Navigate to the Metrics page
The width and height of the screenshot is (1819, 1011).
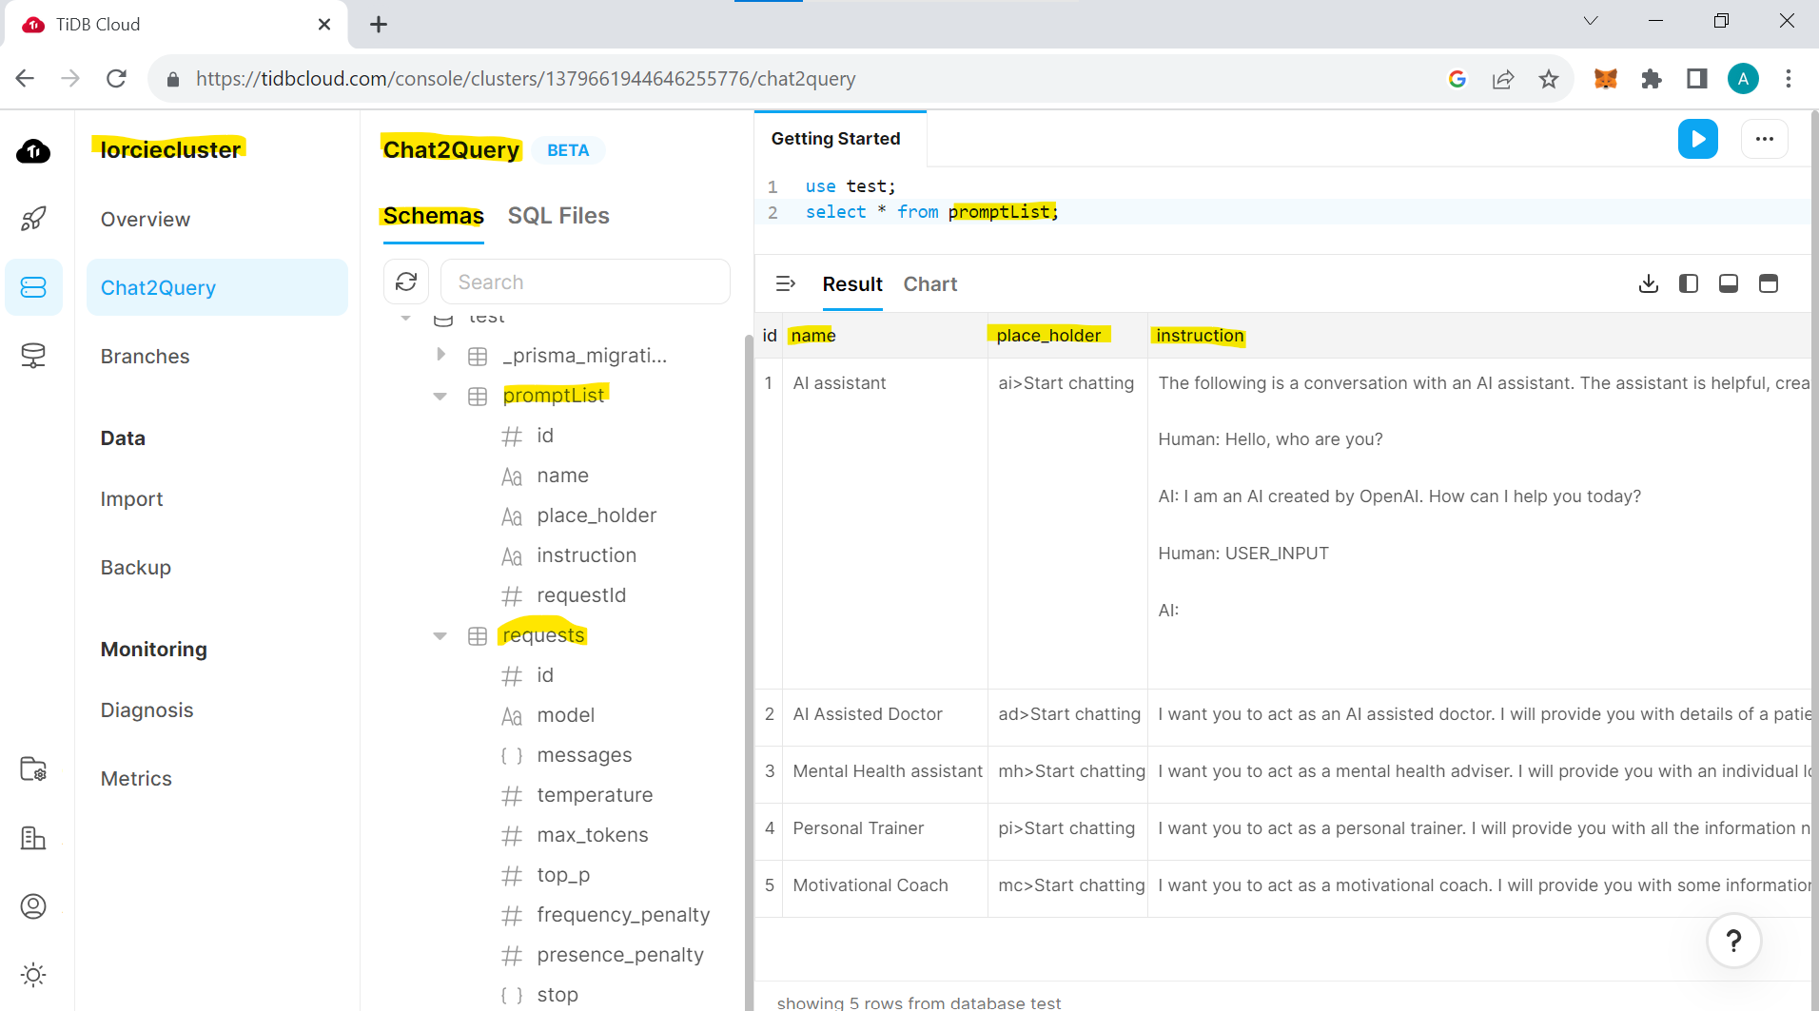[x=136, y=778]
